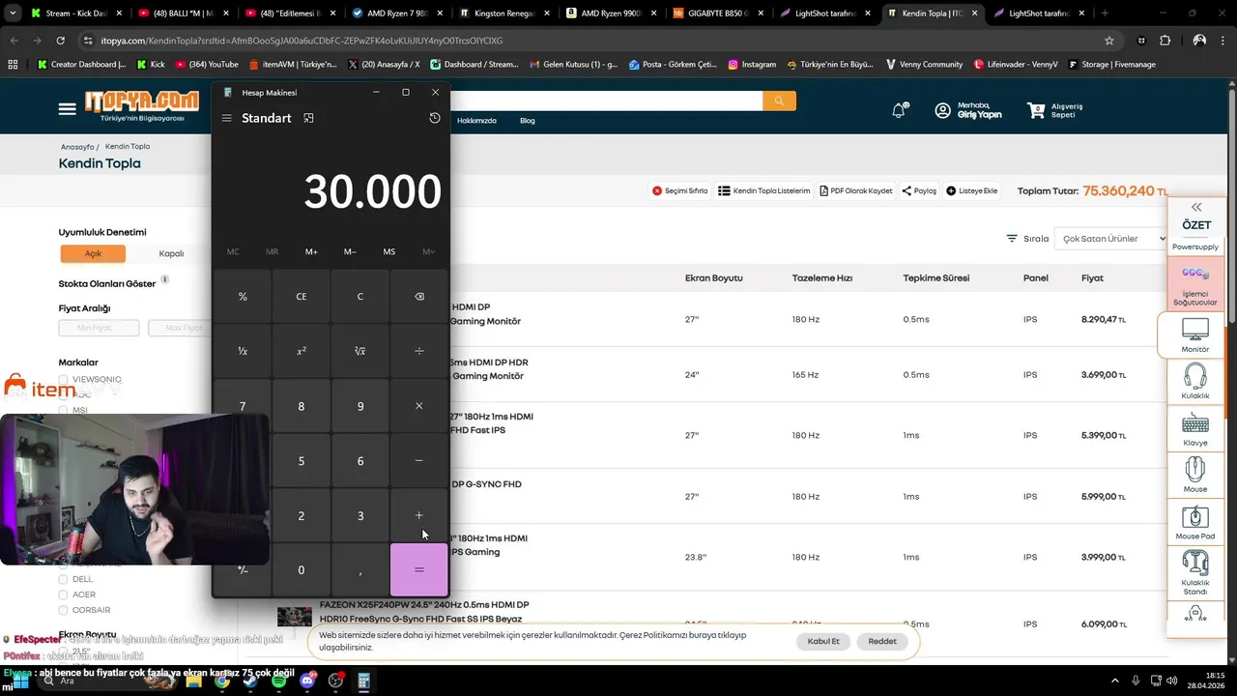Viewport: 1237px width, 696px height.
Task: Toggle calculator keep-on-top icon beside Standart
Action: 308,118
